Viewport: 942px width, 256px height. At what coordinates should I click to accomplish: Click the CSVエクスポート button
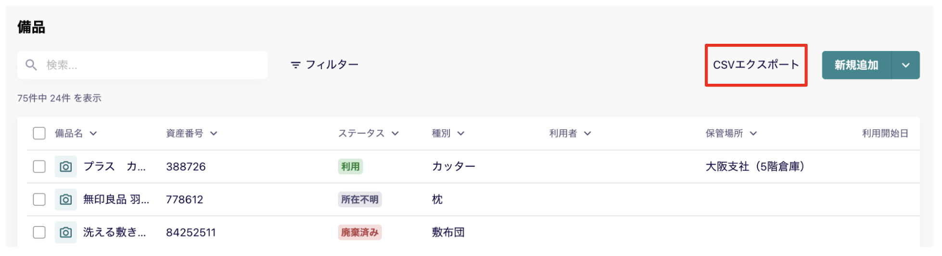[x=756, y=65]
